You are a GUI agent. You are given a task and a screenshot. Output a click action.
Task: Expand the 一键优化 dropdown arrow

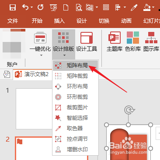pyautogui.click(x=41, y=56)
